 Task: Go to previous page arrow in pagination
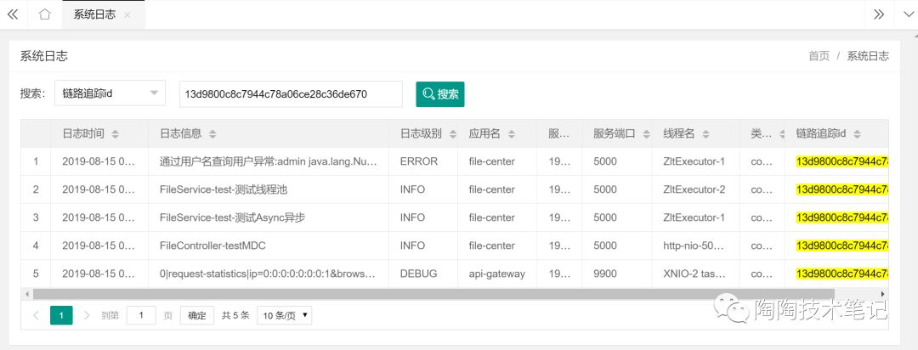tap(36, 315)
